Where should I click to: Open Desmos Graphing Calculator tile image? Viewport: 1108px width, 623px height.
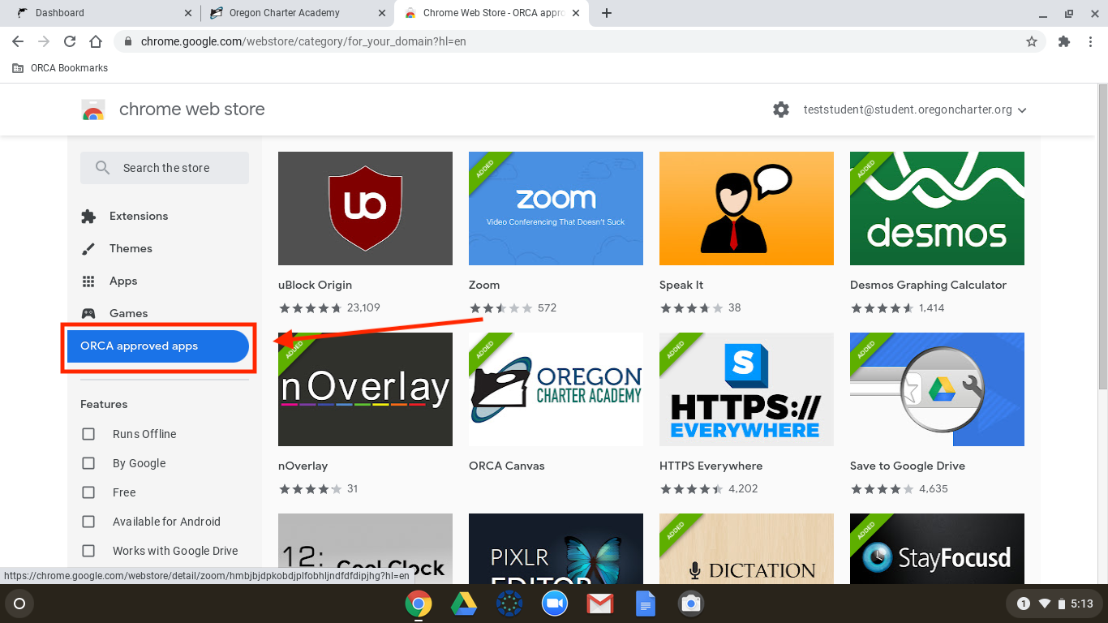[x=937, y=208]
